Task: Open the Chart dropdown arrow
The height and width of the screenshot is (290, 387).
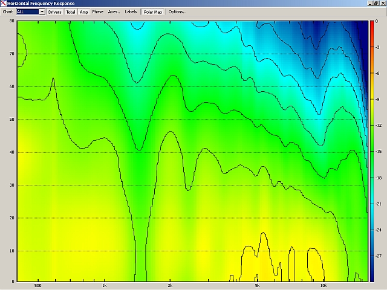Action: (42, 12)
